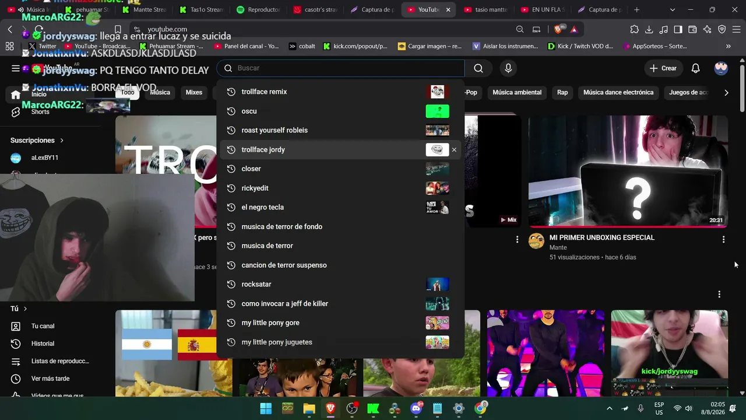
Task: Select the 'Mixes' filter chip
Action: coord(194,92)
